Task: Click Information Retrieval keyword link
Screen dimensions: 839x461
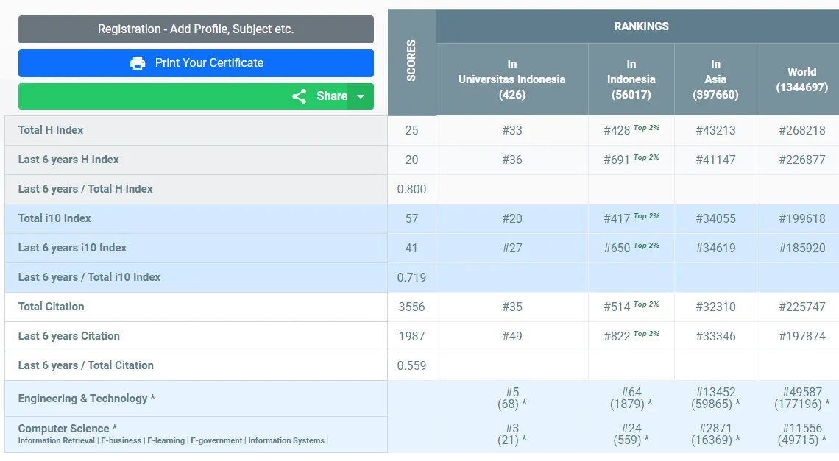Action: coord(57,441)
